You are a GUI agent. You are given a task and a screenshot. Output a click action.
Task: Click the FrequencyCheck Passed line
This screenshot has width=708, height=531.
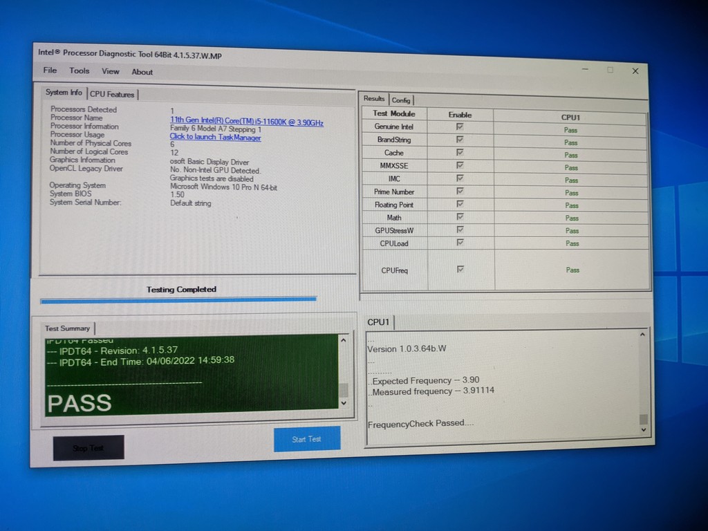[x=421, y=424]
